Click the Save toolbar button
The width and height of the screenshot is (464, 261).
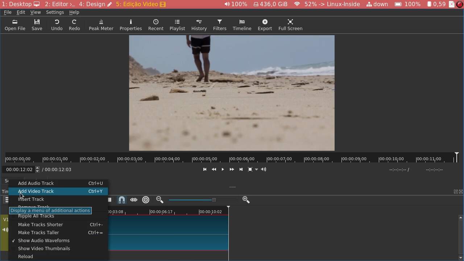(37, 25)
